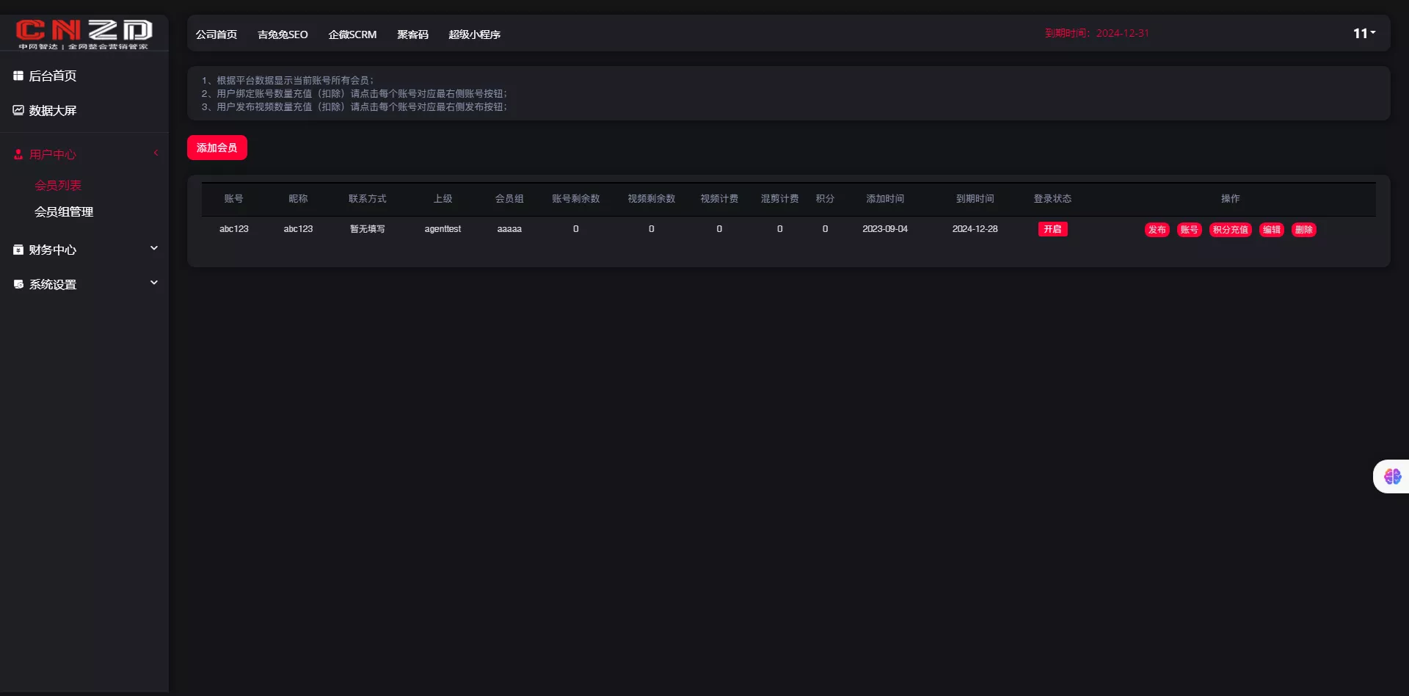Click the dashboard icon beside 后台首页
Viewport: 1409px width, 696px height.
pyautogui.click(x=18, y=76)
